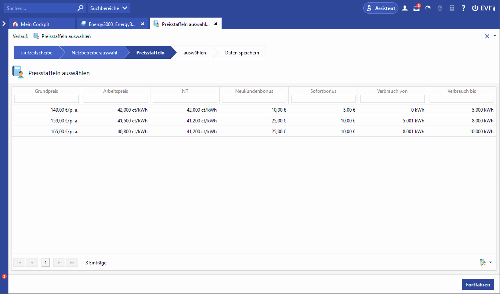The height and width of the screenshot is (294, 500).
Task: Open help via question mark icon
Action: pyautogui.click(x=463, y=8)
